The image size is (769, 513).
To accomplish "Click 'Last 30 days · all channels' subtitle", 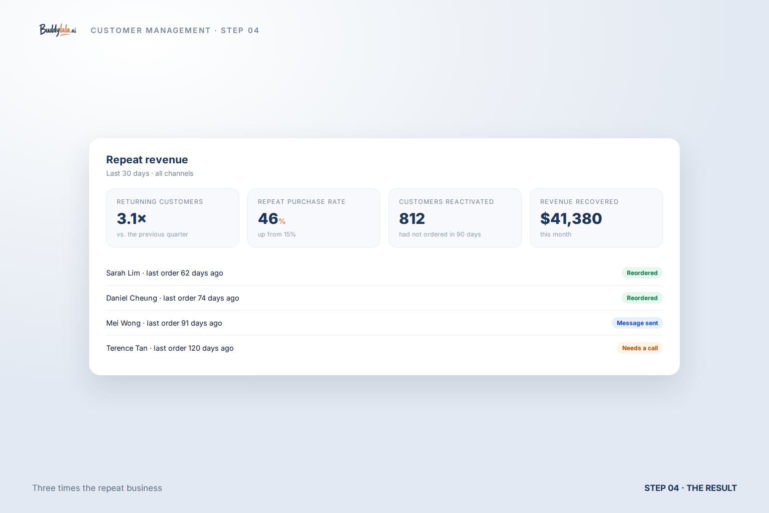I will [150, 173].
